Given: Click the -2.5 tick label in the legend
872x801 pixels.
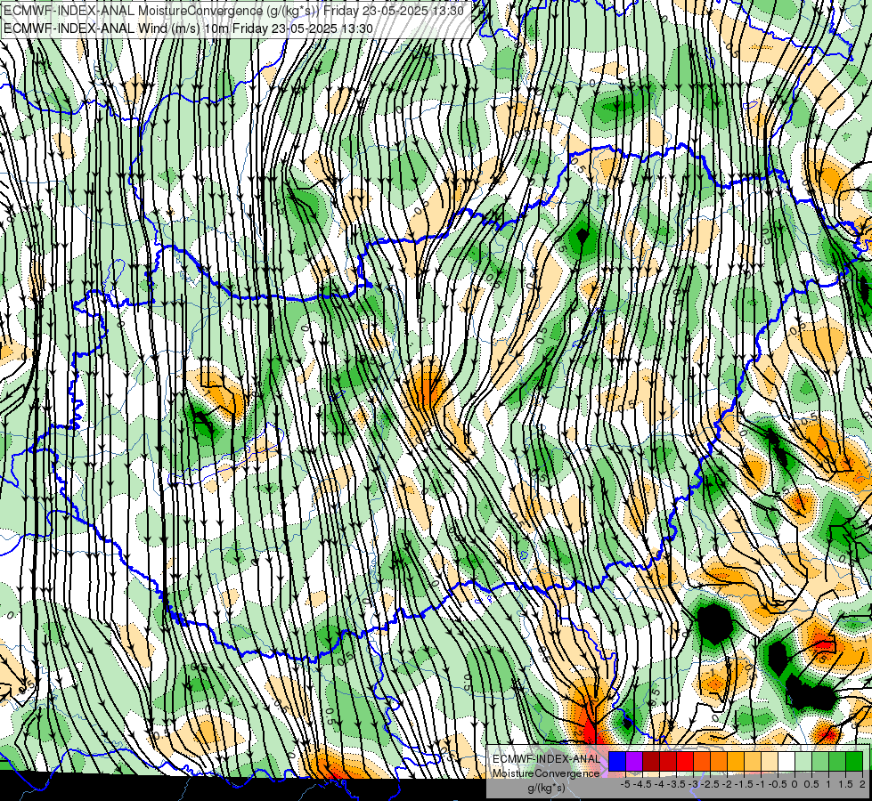Looking at the screenshot, I should 710,784.
